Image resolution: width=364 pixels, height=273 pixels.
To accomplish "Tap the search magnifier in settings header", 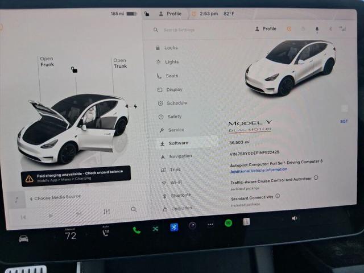I will click(x=156, y=30).
